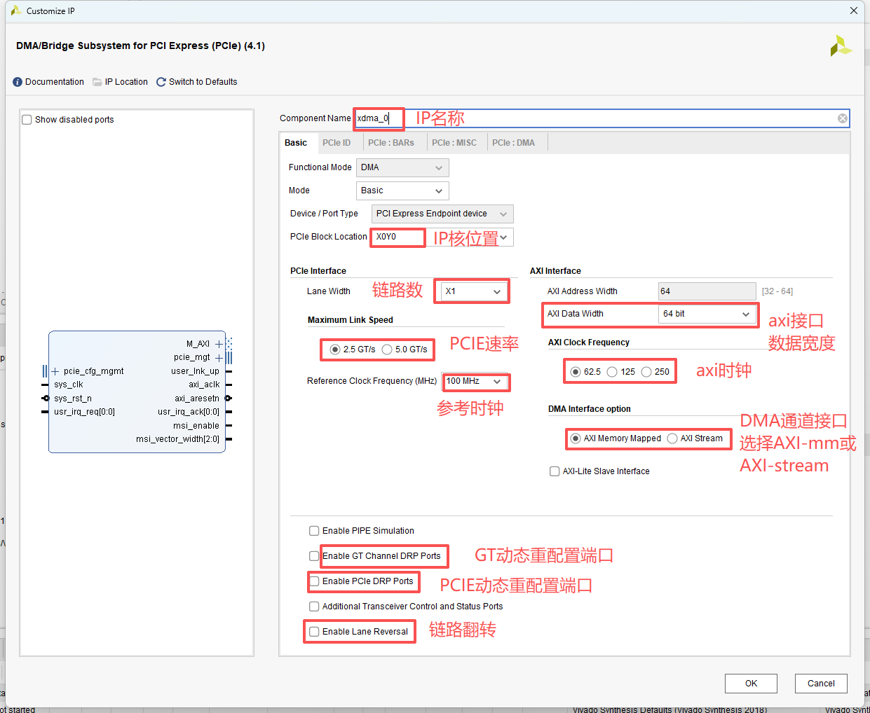Select the 125 AXI clock frequency
The image size is (870, 713).
[612, 372]
